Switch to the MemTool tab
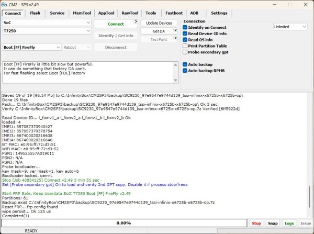 click(82, 13)
